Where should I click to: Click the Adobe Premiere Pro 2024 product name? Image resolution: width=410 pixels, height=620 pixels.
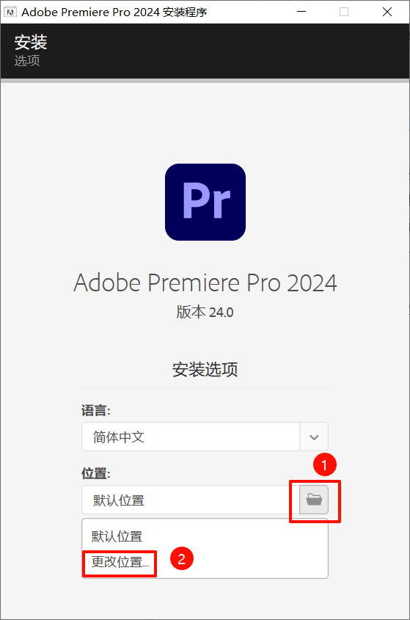pyautogui.click(x=205, y=282)
